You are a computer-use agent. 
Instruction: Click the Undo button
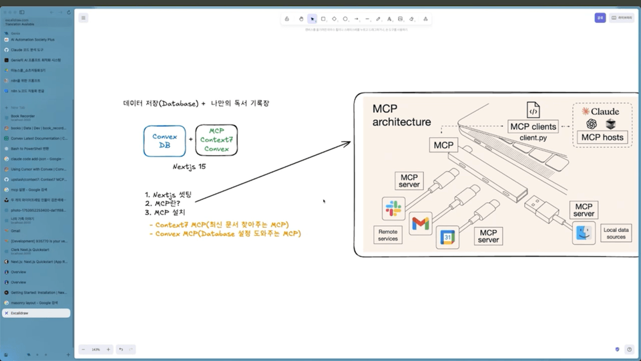[121, 350]
